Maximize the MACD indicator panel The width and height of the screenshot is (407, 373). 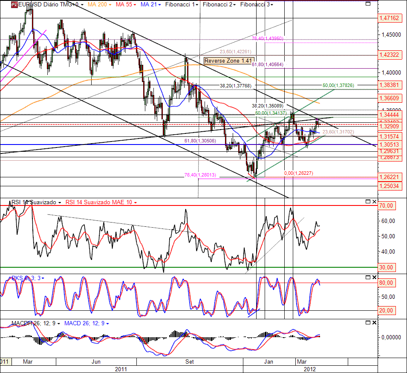pyautogui.click(x=368, y=322)
